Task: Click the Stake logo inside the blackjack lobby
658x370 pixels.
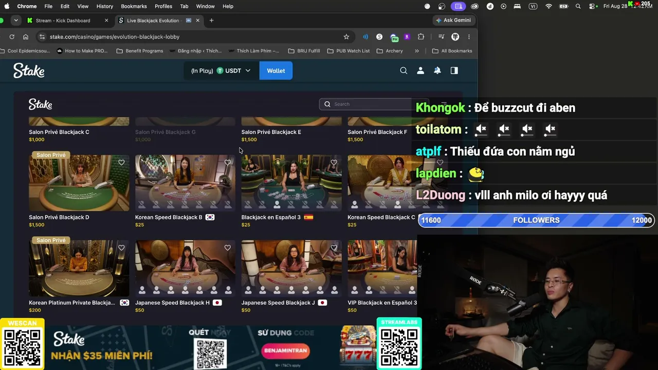Action: [x=40, y=104]
